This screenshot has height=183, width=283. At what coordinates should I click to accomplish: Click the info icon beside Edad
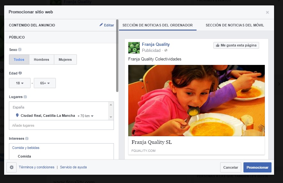click(20, 73)
